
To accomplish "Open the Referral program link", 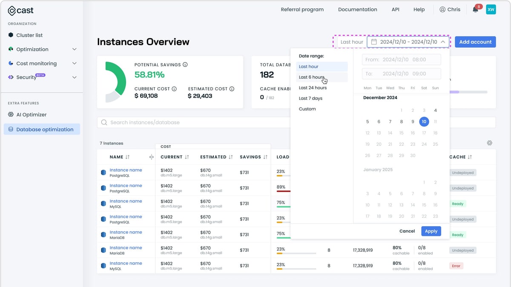I will coord(302,9).
